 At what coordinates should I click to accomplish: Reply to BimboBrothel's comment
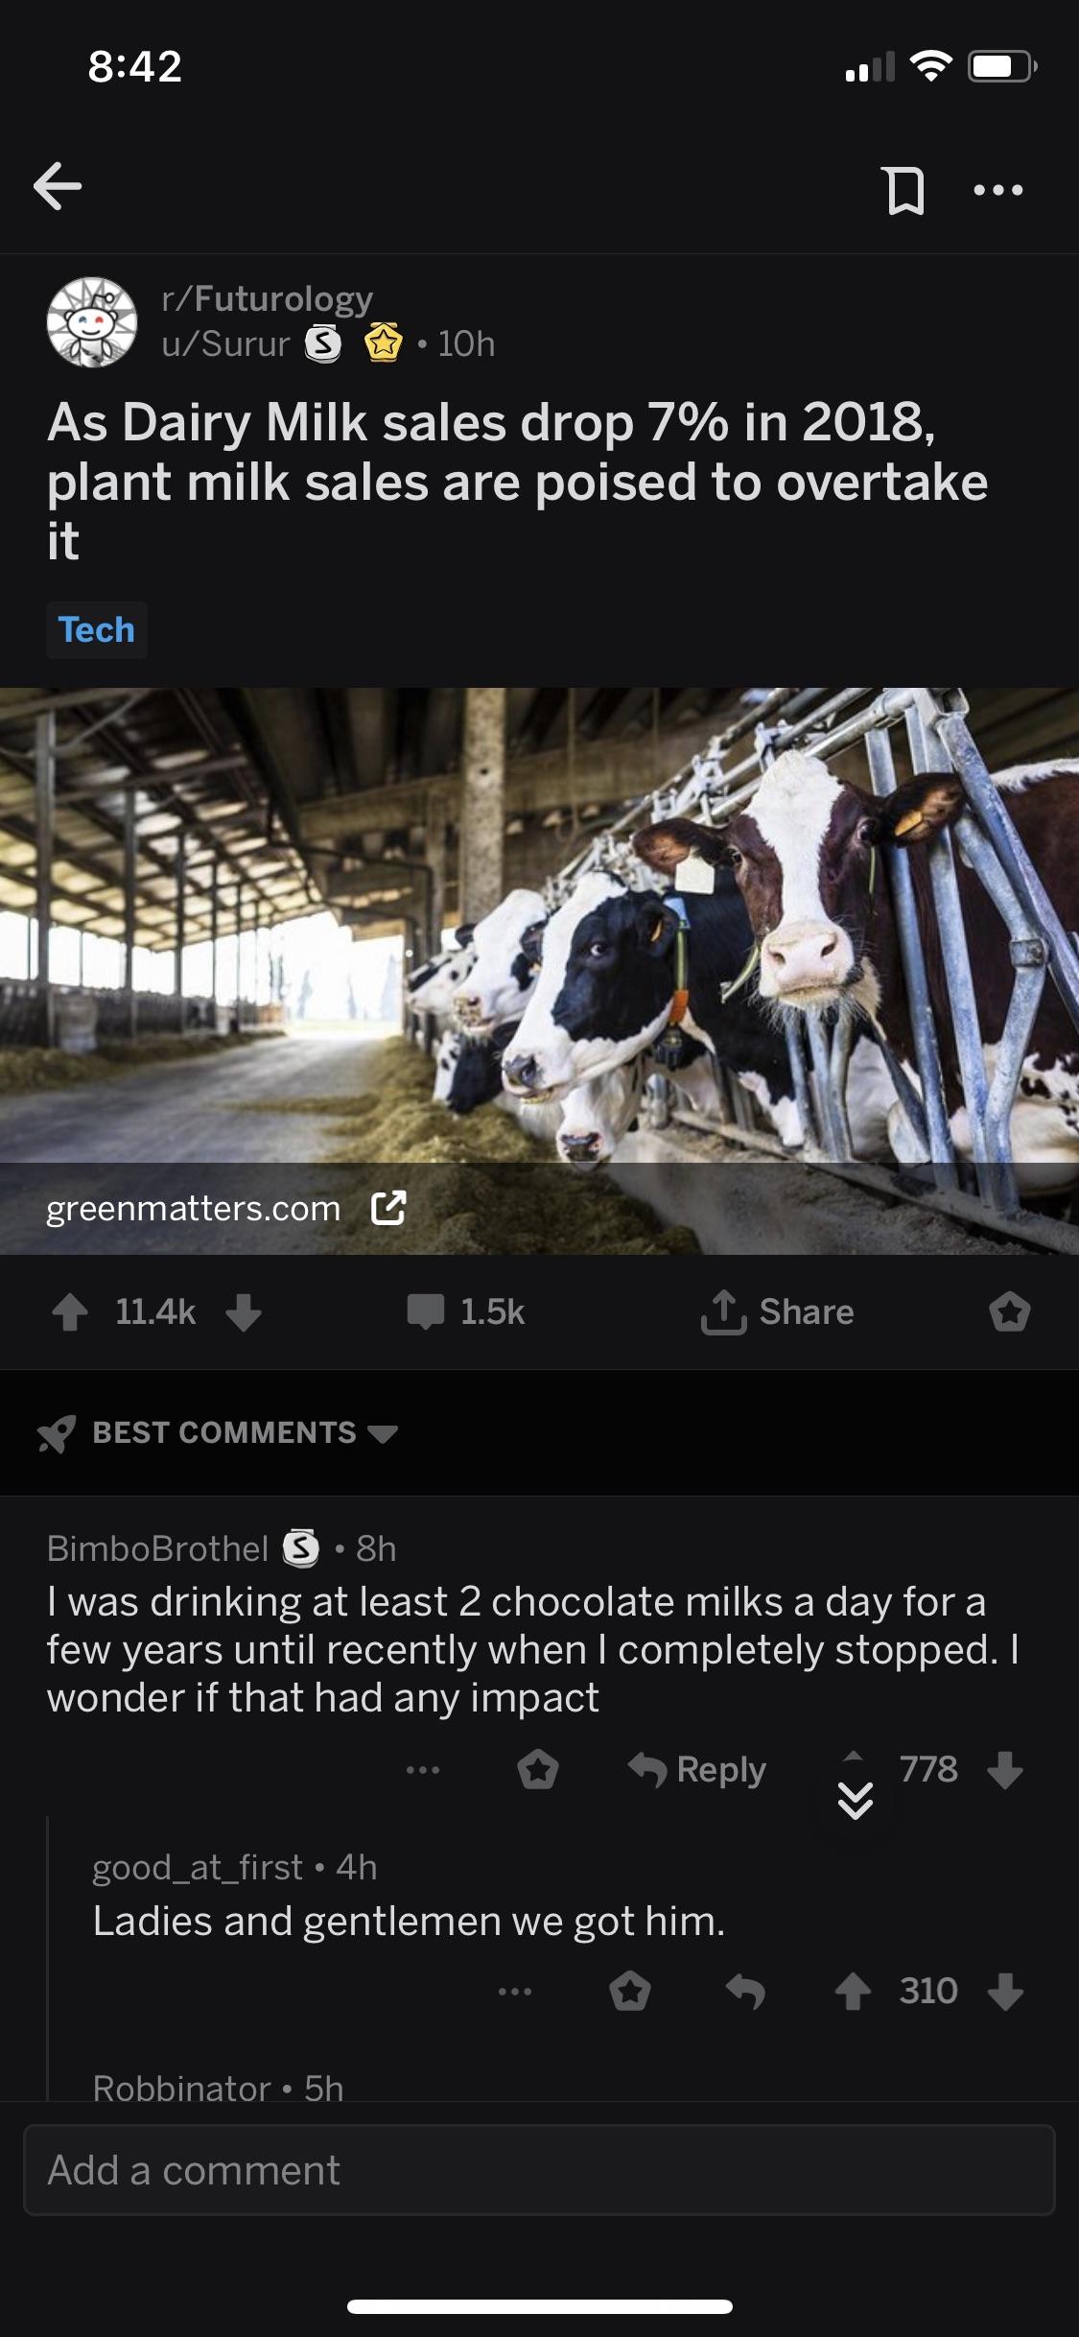pos(698,1769)
